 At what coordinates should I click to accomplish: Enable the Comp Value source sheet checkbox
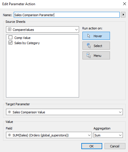(11, 37)
